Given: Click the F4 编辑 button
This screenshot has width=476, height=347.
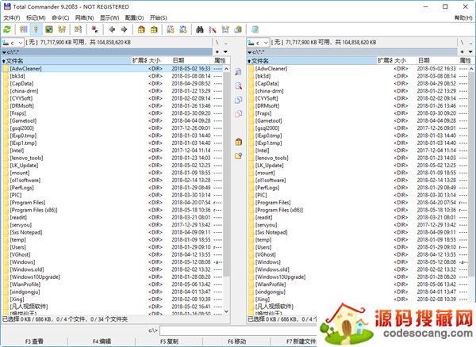Looking at the screenshot, I should click(x=102, y=341).
